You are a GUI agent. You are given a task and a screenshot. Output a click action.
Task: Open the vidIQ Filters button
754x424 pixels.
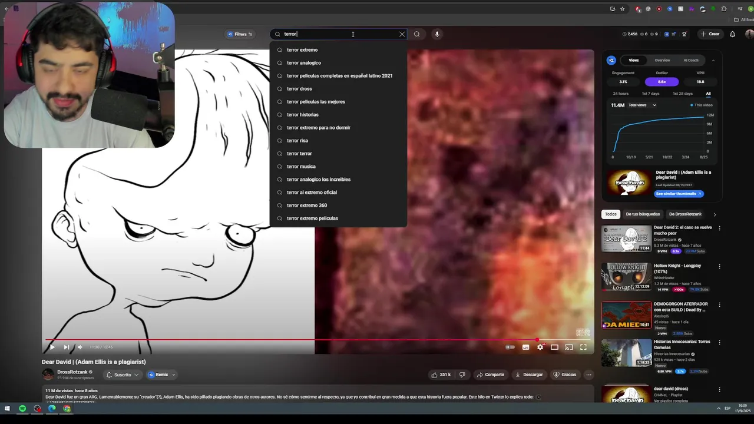(240, 34)
